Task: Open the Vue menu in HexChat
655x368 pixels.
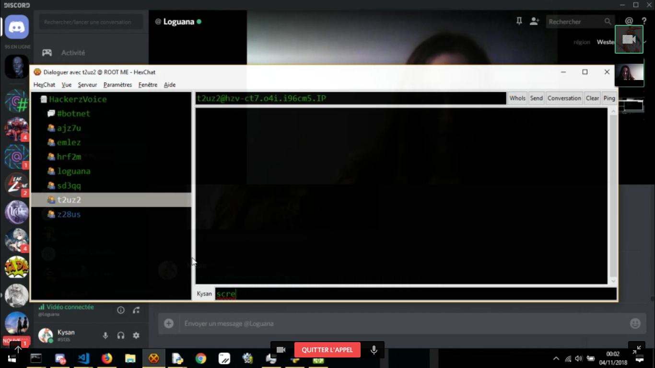Action: [67, 85]
